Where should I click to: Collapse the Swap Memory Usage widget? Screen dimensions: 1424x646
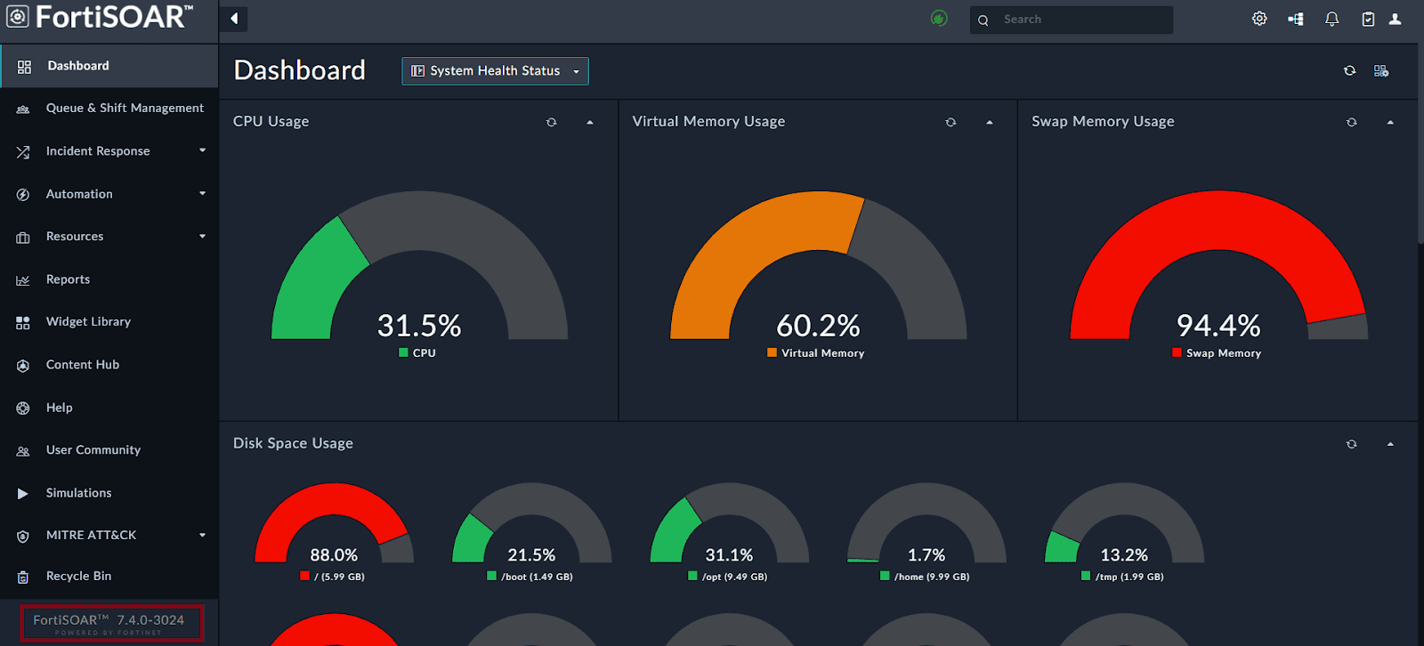point(1390,122)
